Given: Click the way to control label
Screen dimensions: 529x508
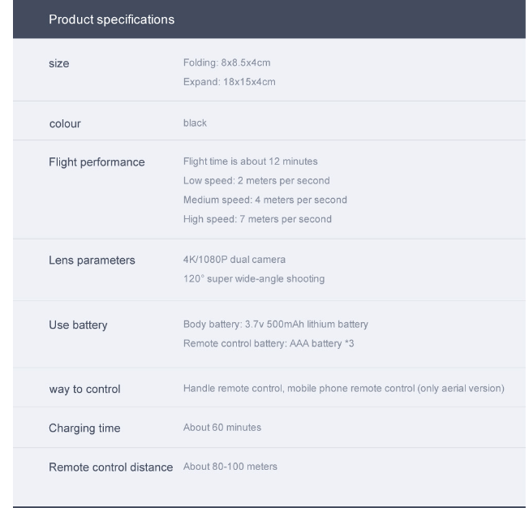Looking at the screenshot, I should coord(84,389).
